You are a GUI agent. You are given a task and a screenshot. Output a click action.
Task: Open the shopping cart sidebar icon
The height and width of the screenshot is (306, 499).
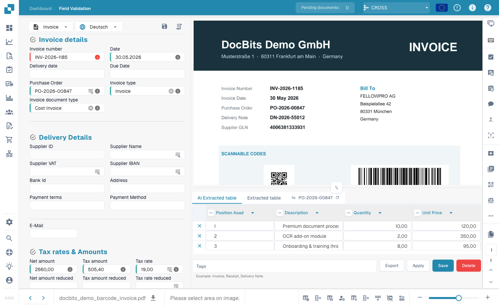point(9,140)
